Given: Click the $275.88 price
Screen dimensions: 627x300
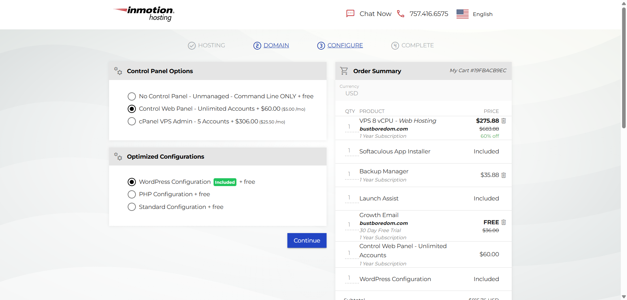Looking at the screenshot, I should click(x=488, y=121).
